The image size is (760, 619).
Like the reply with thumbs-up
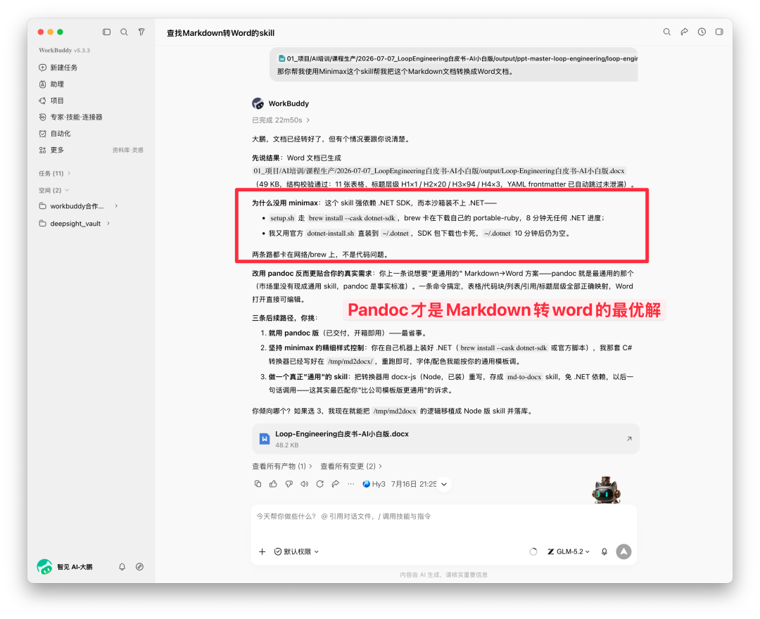coord(273,484)
